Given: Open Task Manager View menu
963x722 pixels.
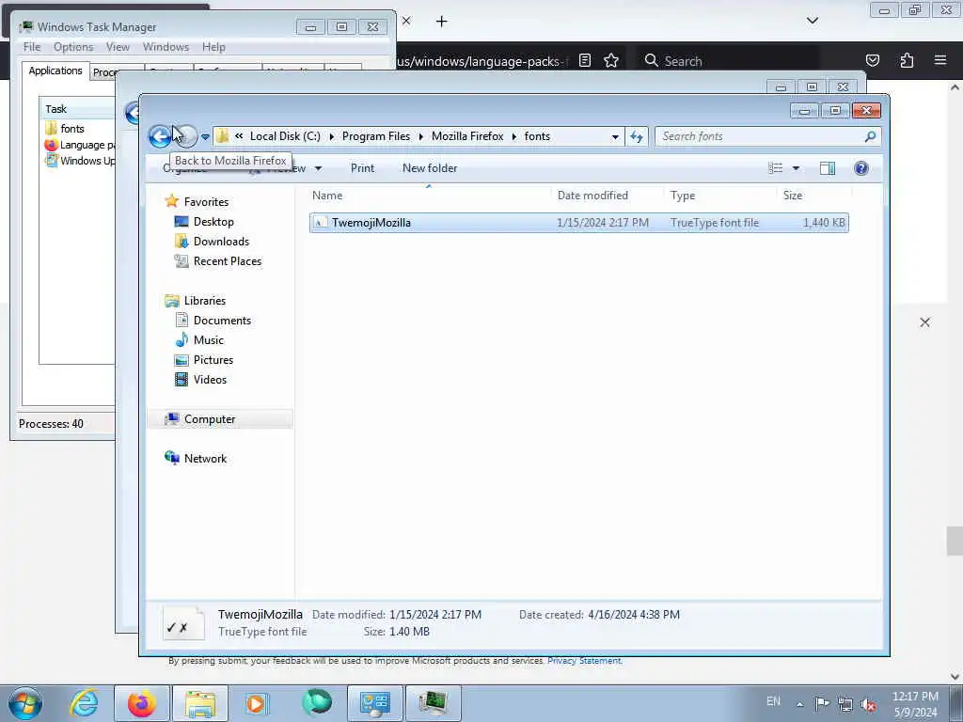Looking at the screenshot, I should pos(118,47).
